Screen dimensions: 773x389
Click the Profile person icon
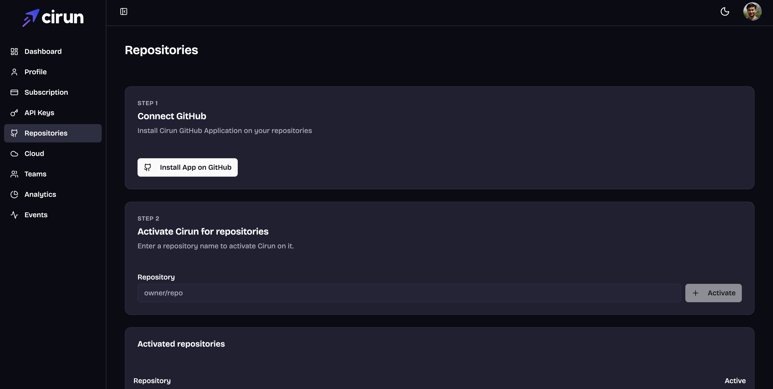(x=14, y=72)
